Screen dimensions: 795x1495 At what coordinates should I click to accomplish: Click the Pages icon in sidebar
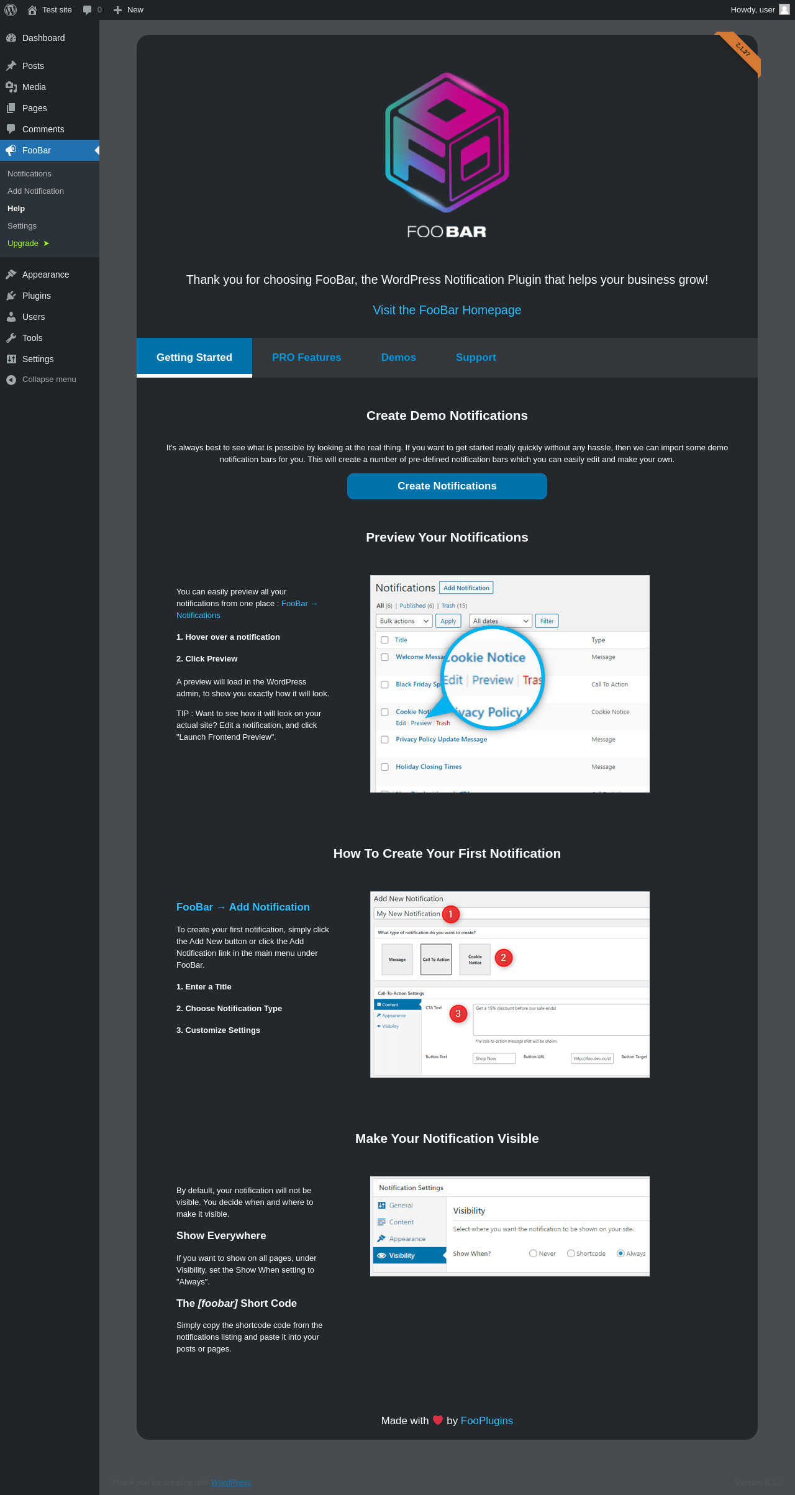[x=11, y=108]
